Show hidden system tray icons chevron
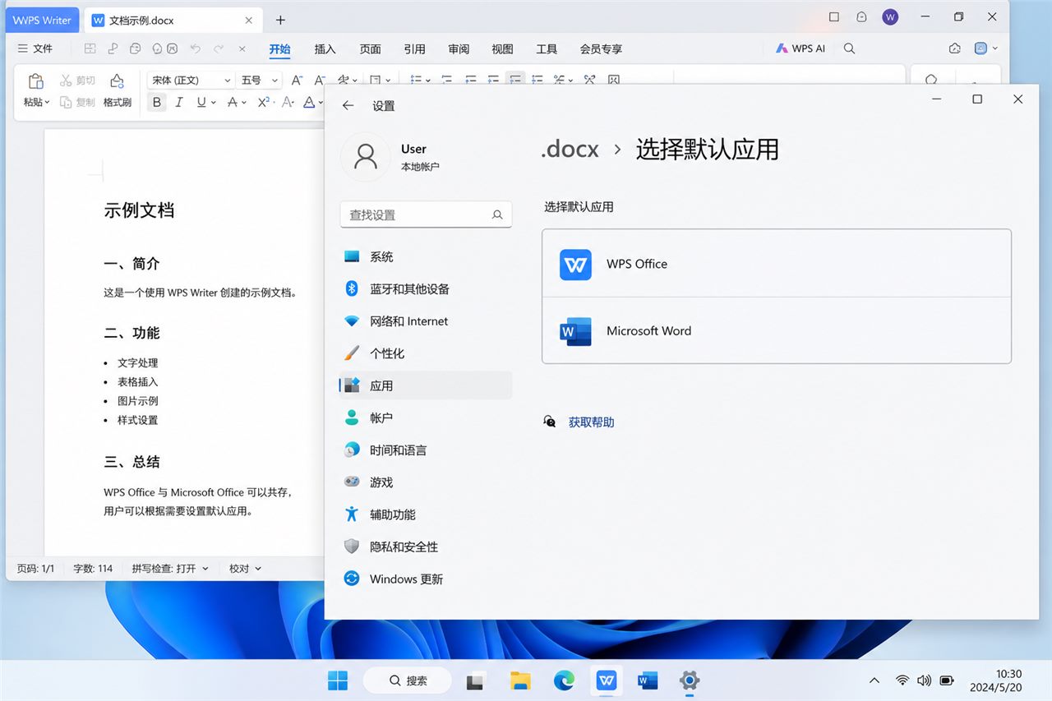The image size is (1052, 701). click(x=874, y=680)
